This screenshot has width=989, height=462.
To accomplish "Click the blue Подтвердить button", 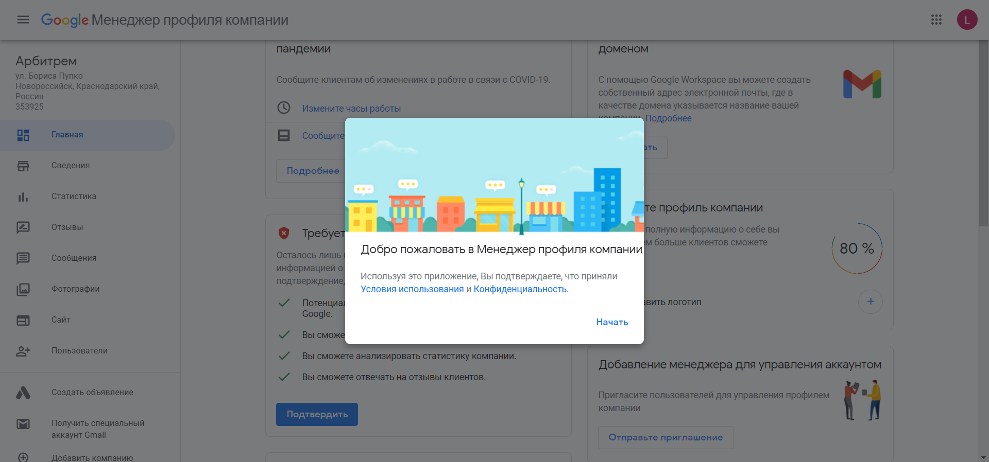I will (x=317, y=414).
